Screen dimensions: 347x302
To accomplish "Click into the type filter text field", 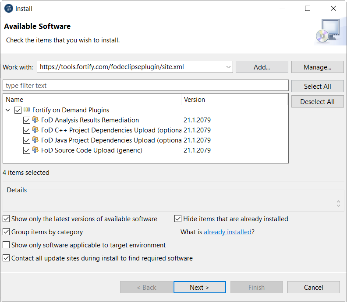I will (x=145, y=85).
